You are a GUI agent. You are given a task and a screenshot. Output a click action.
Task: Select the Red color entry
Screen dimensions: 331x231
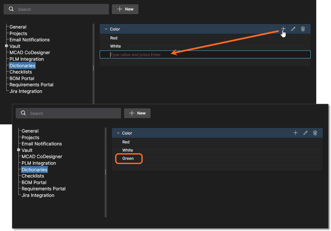coord(114,38)
